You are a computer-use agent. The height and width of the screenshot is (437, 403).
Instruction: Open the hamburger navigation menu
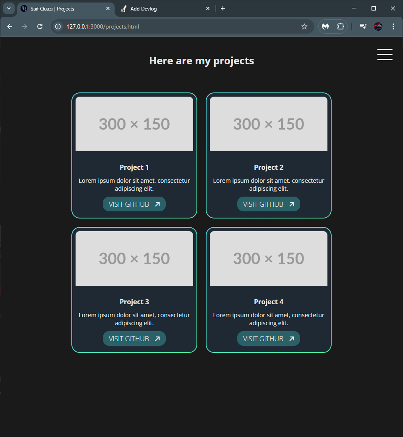tap(385, 55)
